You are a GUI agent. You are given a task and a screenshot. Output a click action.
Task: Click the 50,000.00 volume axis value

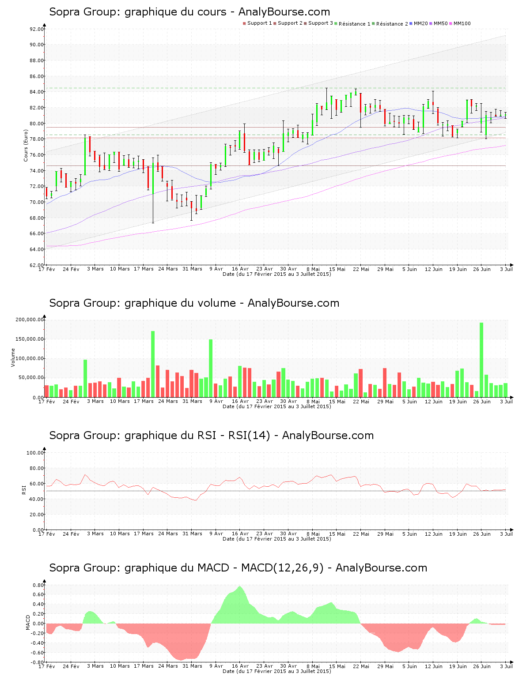coord(31,378)
